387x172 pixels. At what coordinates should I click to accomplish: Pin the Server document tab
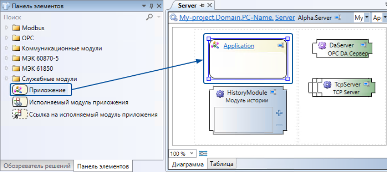[x=202, y=6]
